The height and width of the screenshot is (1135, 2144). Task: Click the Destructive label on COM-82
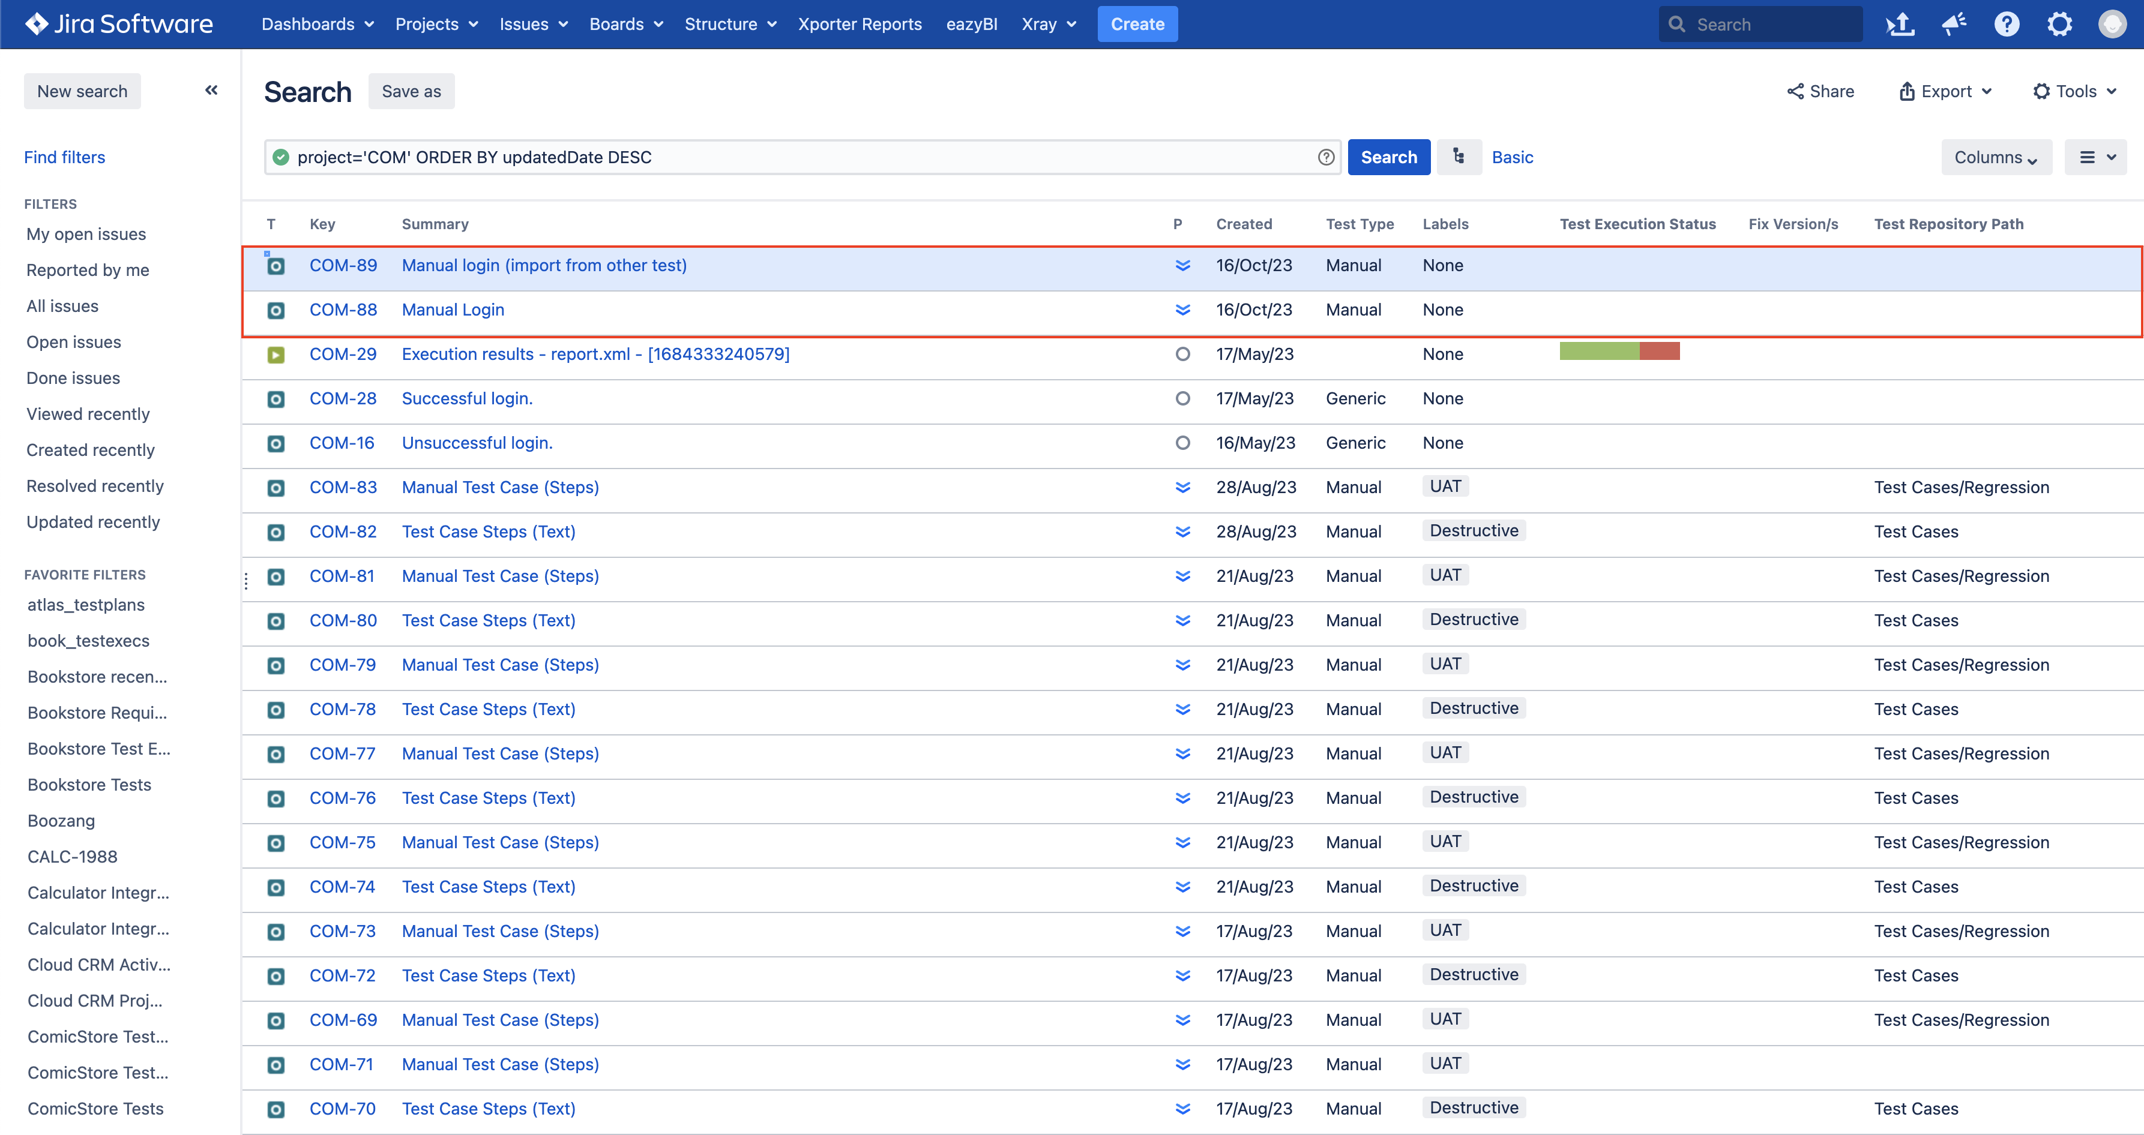click(x=1473, y=530)
